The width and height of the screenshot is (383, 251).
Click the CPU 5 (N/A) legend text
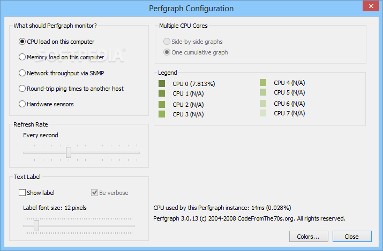tap(289, 92)
